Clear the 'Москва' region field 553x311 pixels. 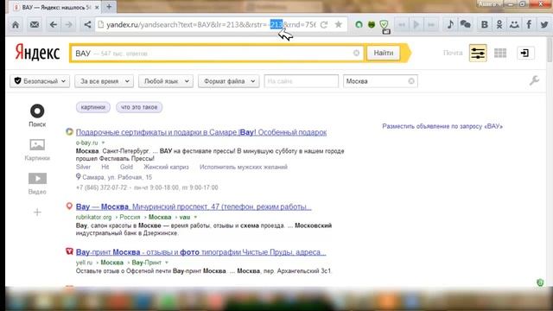click(411, 81)
